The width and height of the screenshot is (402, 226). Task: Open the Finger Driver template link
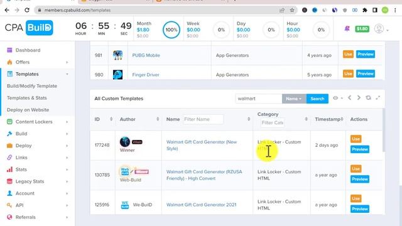(x=146, y=75)
